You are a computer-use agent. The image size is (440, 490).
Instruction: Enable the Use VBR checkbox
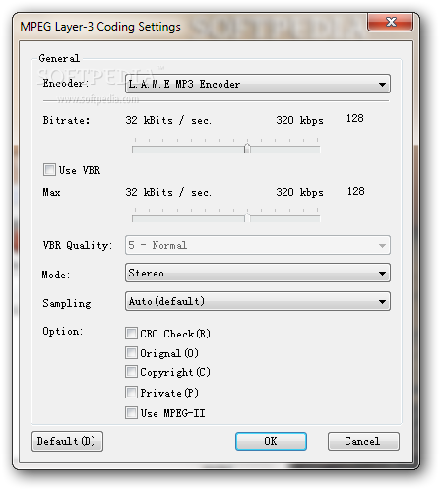[x=49, y=170]
